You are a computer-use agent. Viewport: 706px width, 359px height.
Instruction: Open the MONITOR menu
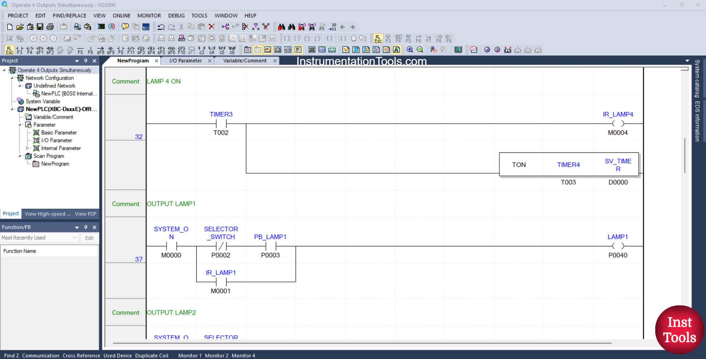pos(149,15)
